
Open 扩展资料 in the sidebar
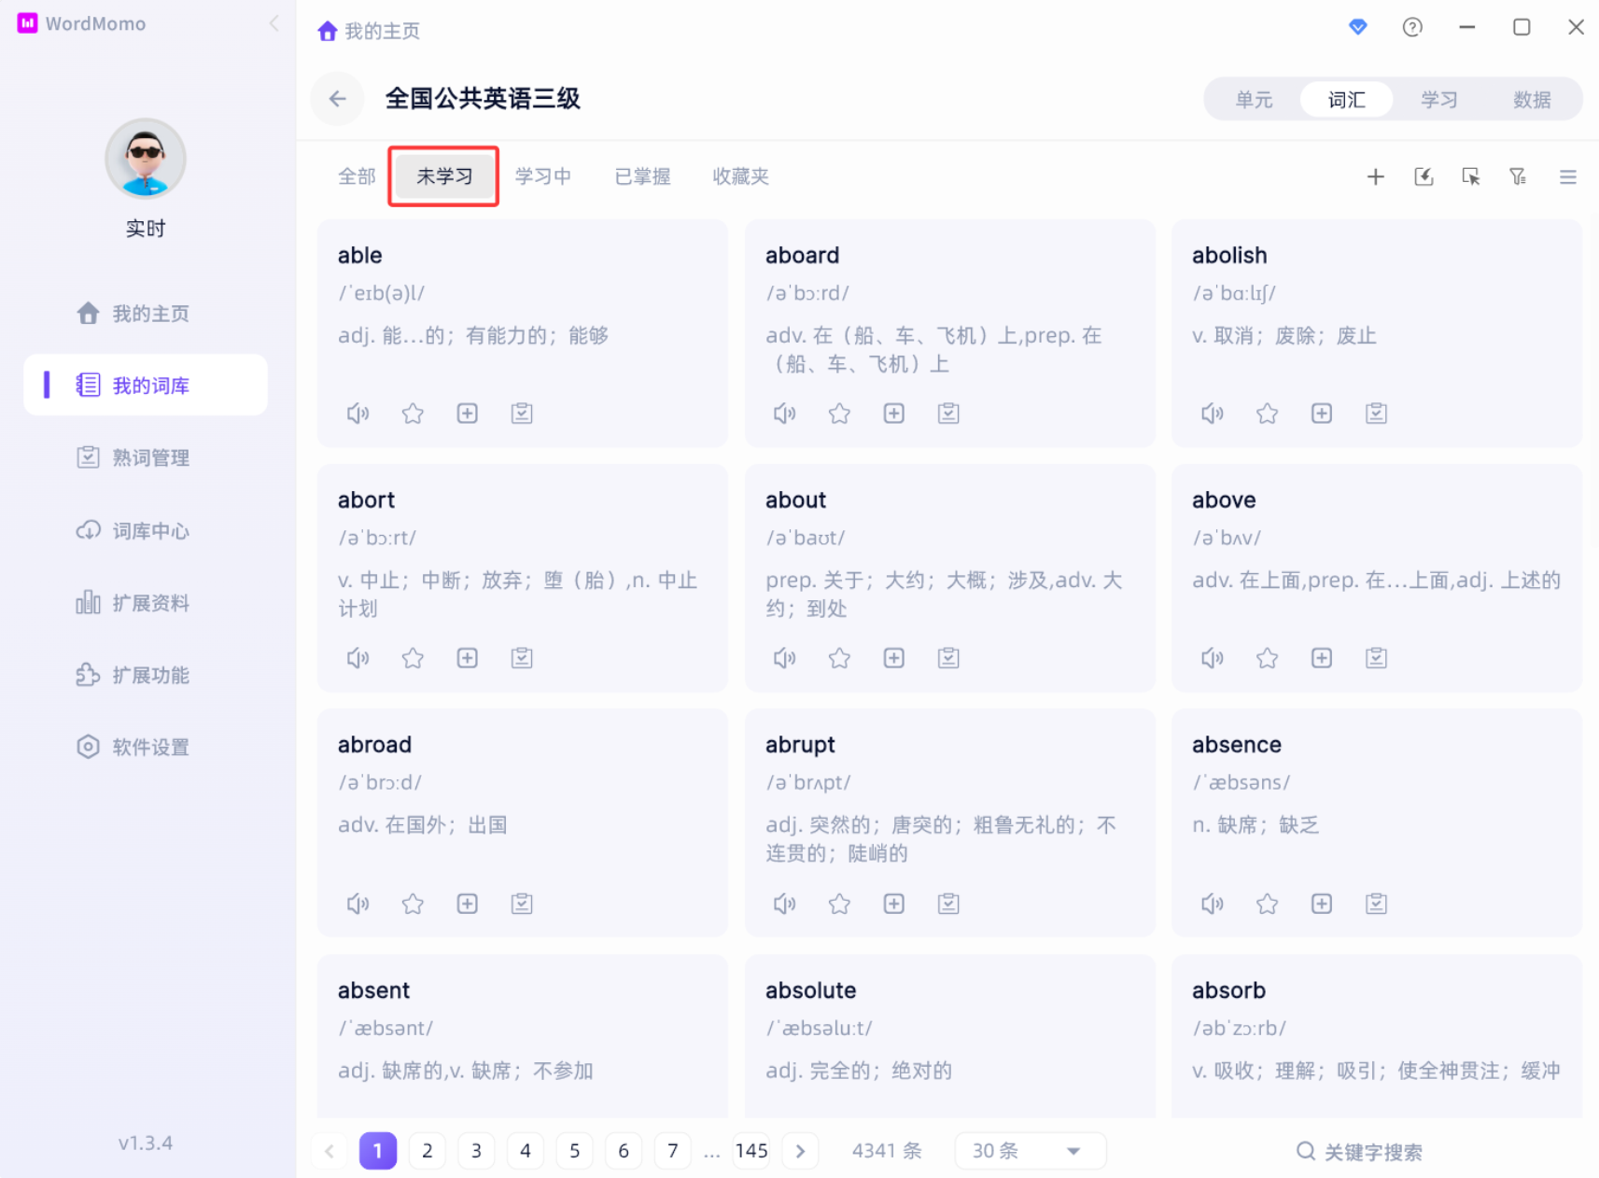[x=146, y=603]
